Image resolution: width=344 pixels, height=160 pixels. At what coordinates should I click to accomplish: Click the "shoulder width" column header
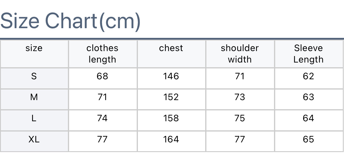[x=240, y=54]
